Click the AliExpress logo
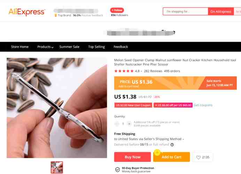 pos(27,12)
